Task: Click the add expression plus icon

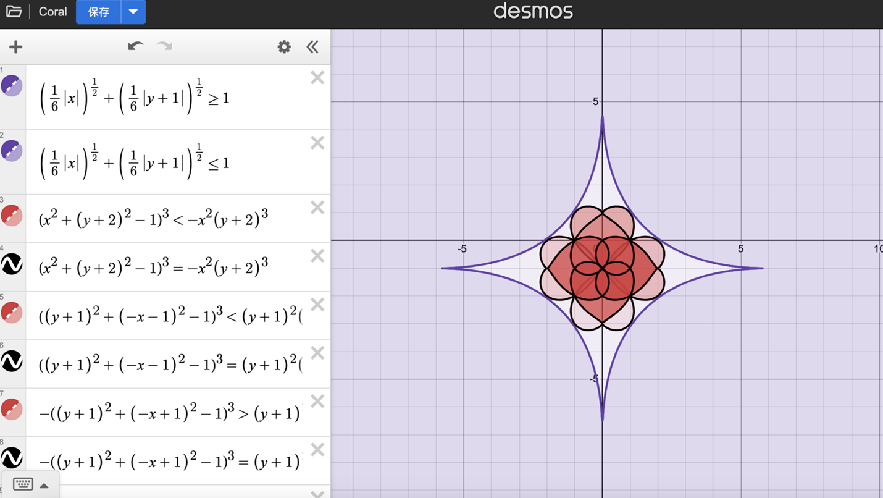Action: pos(16,47)
